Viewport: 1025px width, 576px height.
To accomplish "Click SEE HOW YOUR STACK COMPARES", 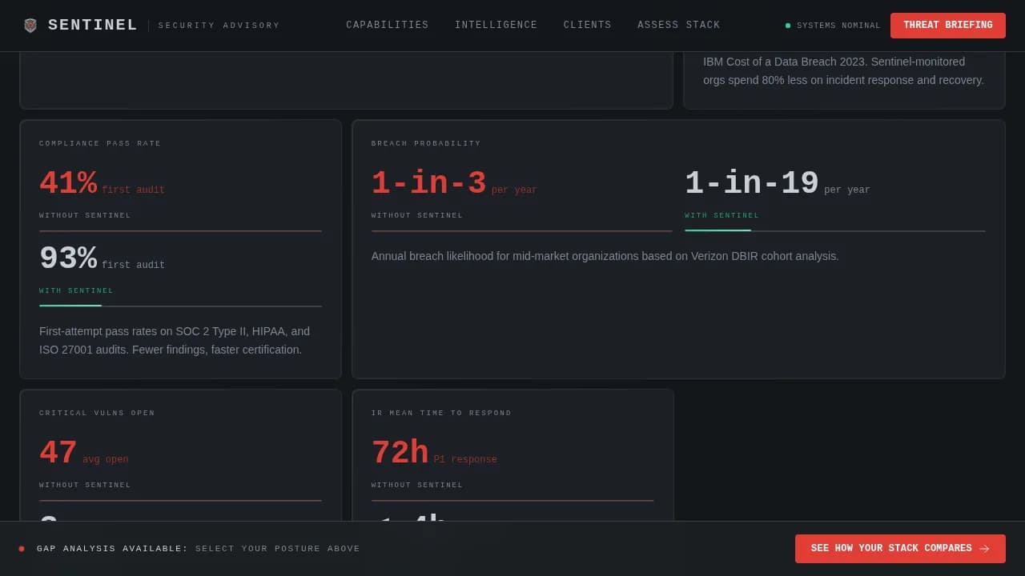I will click(x=890, y=549).
